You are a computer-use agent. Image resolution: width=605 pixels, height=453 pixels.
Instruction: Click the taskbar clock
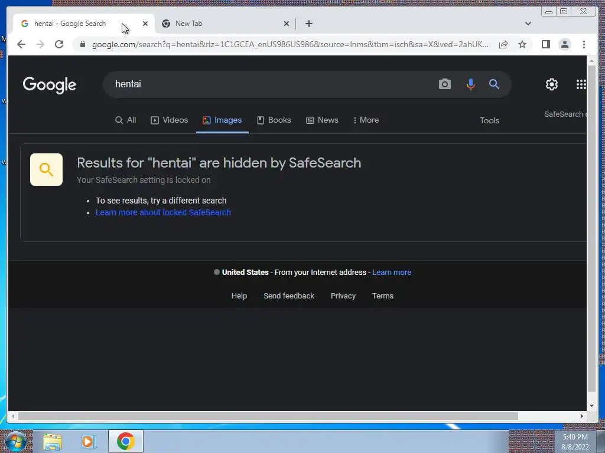(x=575, y=442)
